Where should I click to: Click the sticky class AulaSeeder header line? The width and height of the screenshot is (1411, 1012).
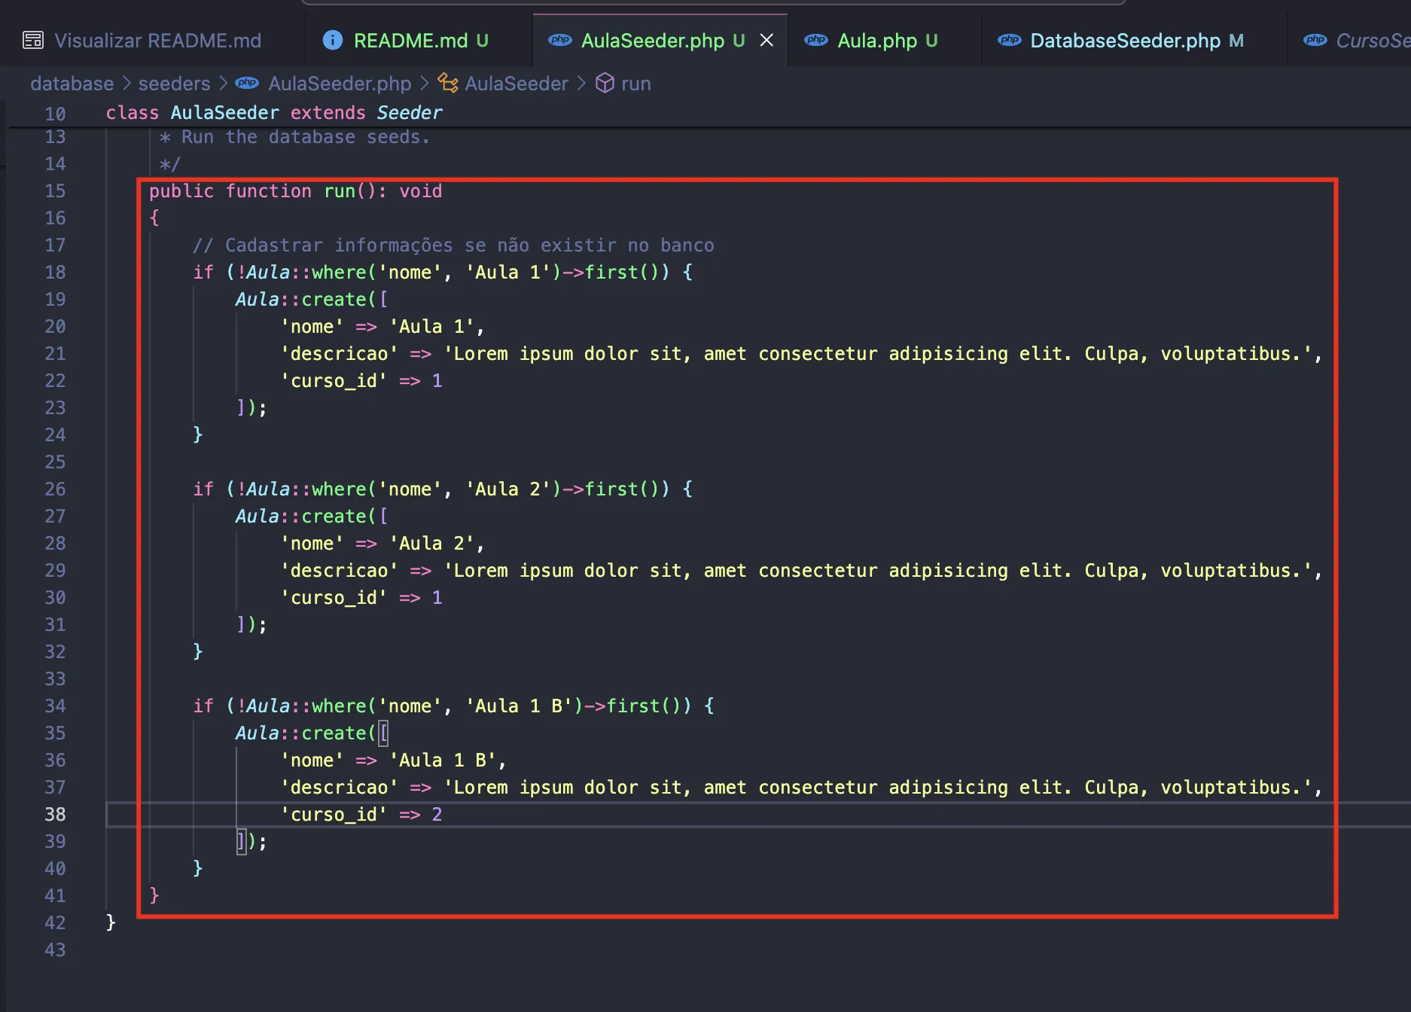[274, 113]
